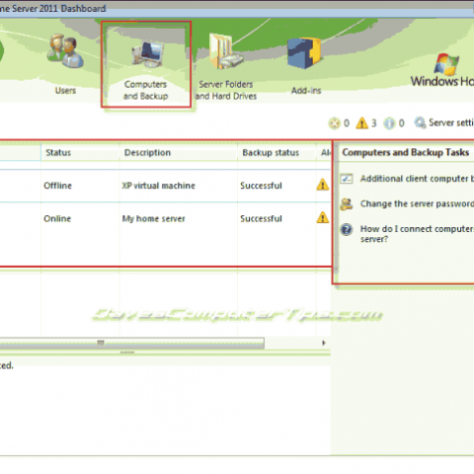Select the XP virtual machine description
This screenshot has width=474, height=474.
pos(158,186)
